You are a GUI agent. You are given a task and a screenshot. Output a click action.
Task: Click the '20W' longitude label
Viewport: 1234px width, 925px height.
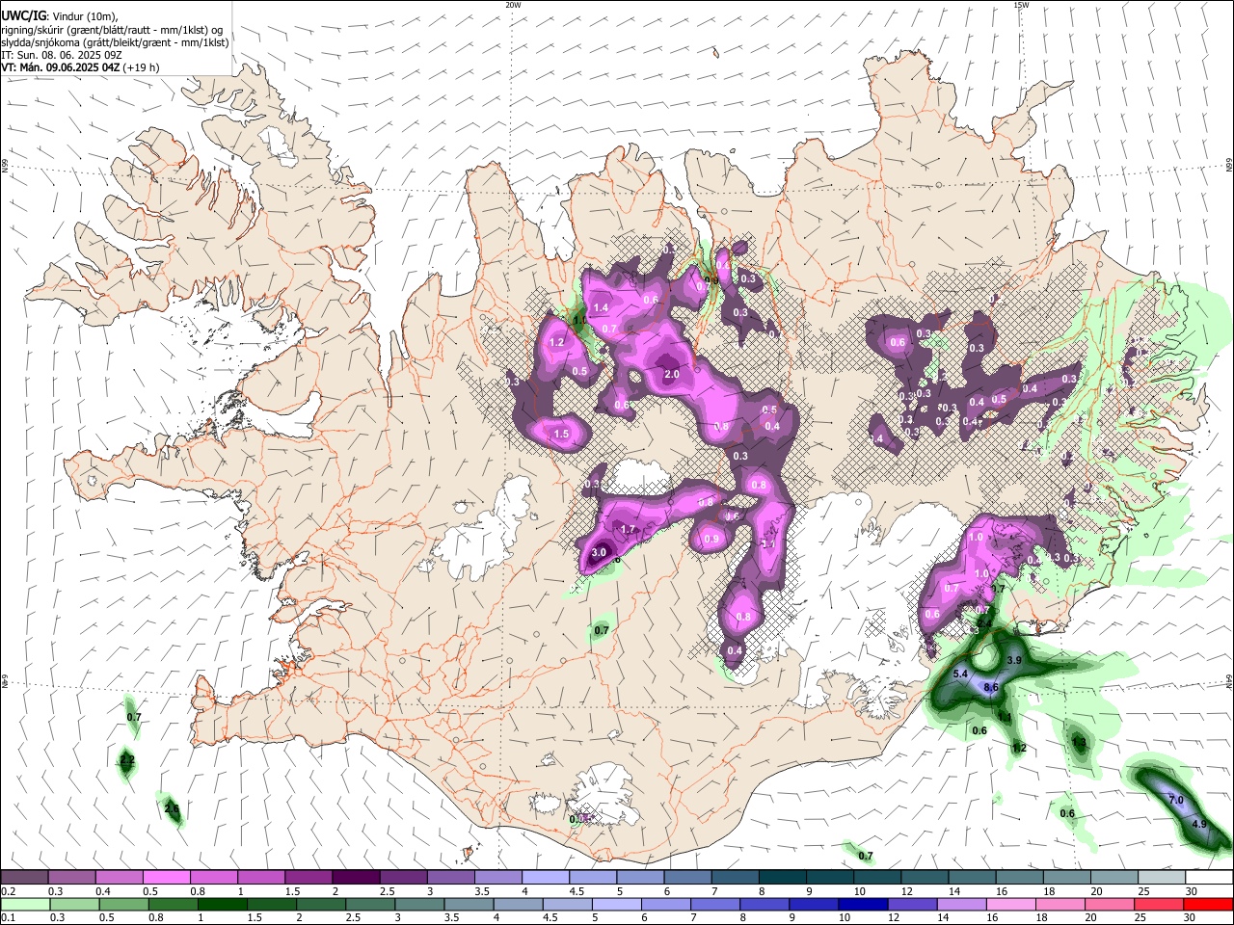(x=513, y=5)
